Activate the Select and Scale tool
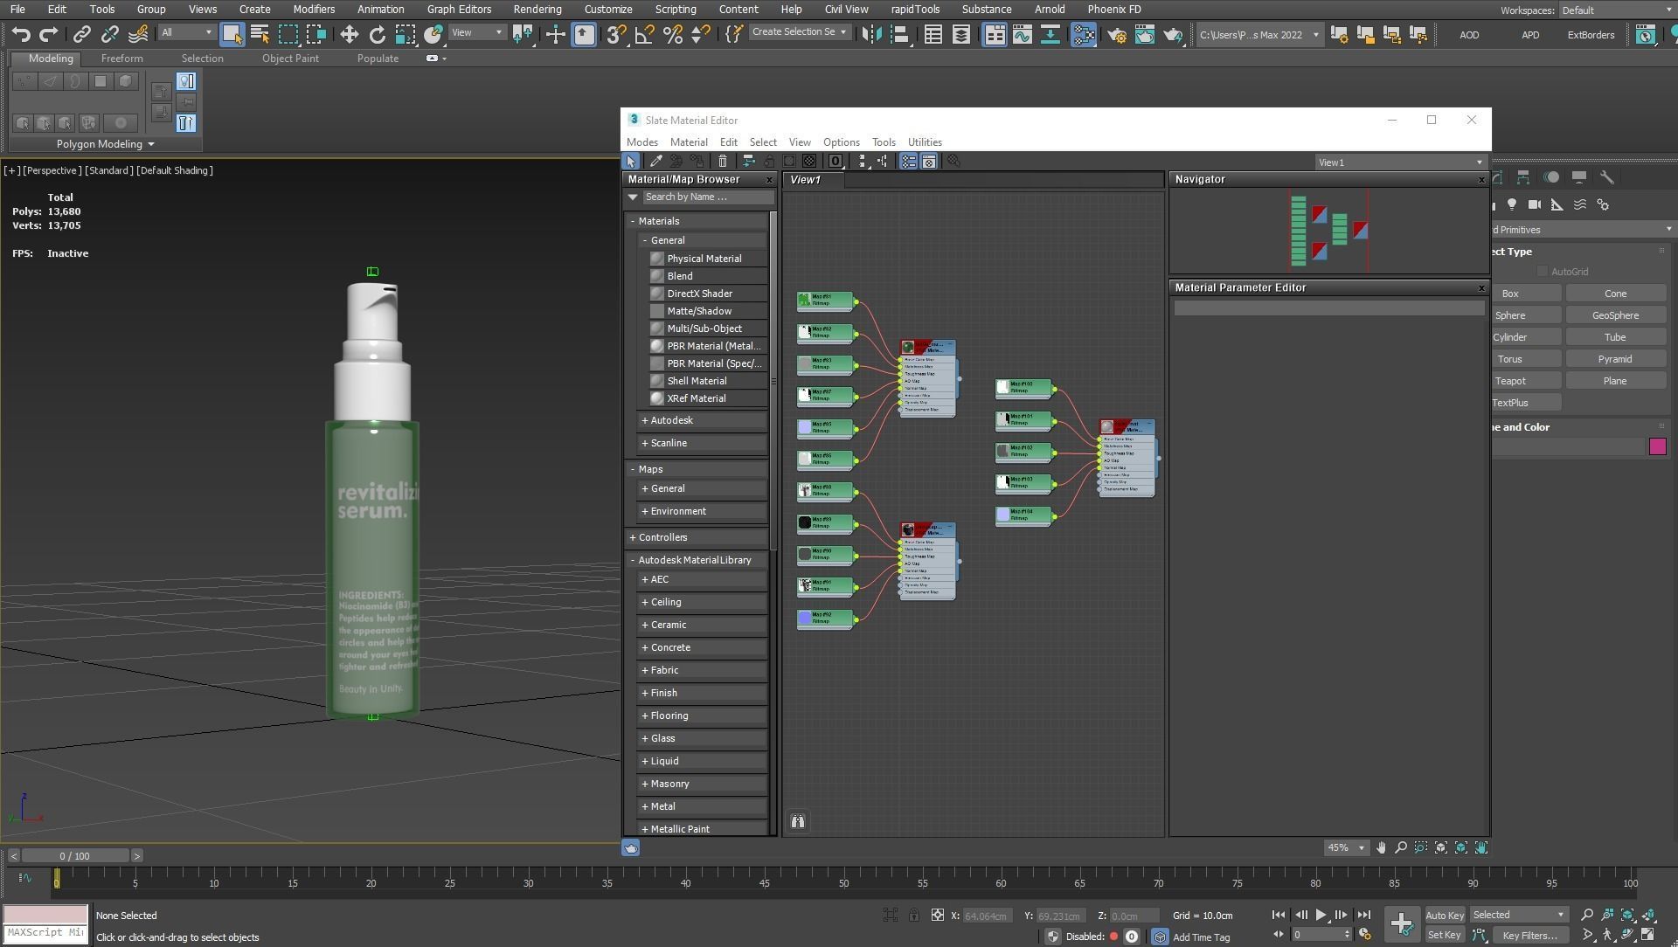Screen dimensions: 1678x947 [405, 34]
